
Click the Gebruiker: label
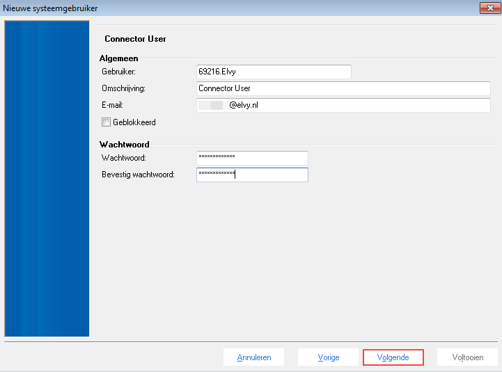click(119, 72)
